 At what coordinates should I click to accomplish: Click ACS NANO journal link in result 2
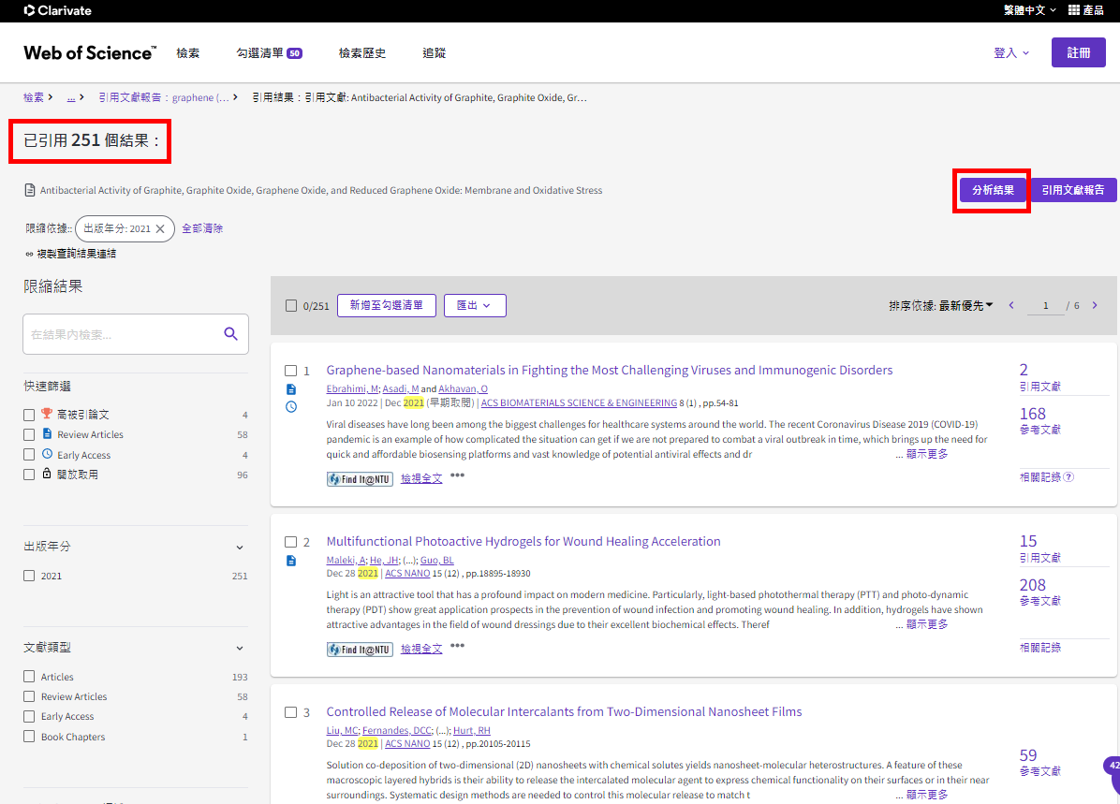(408, 574)
